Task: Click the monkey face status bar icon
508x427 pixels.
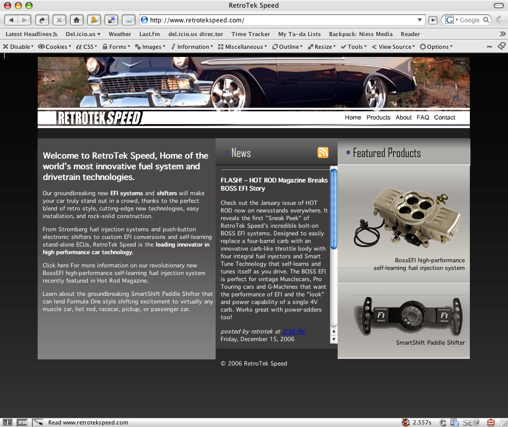Action: tap(491, 422)
